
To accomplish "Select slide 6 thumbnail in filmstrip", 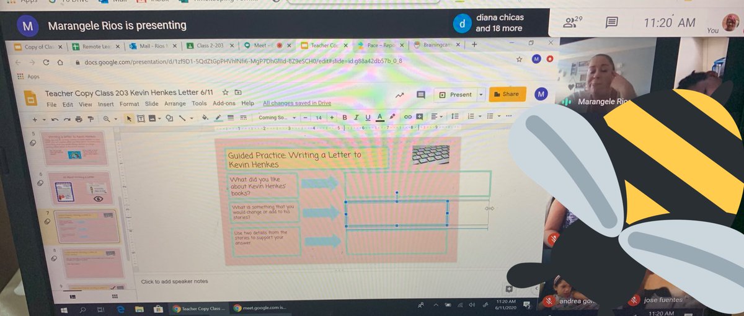I will (80, 189).
